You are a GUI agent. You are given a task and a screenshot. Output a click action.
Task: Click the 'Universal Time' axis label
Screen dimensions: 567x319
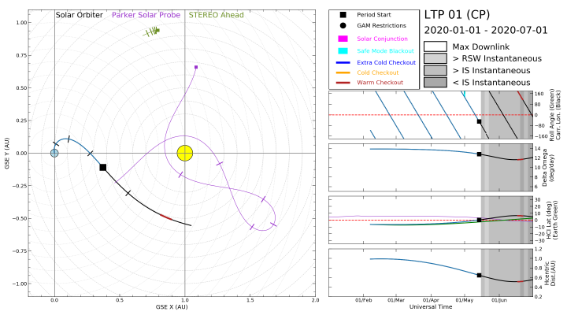431,306
